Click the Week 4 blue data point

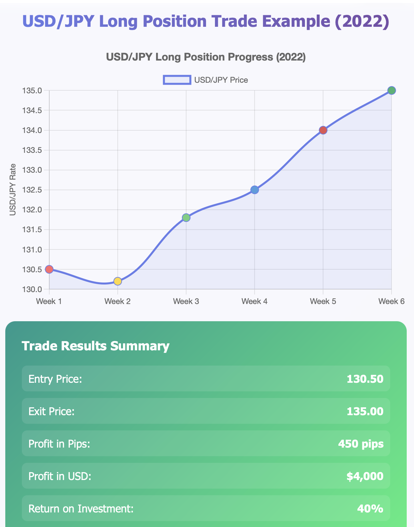(255, 190)
